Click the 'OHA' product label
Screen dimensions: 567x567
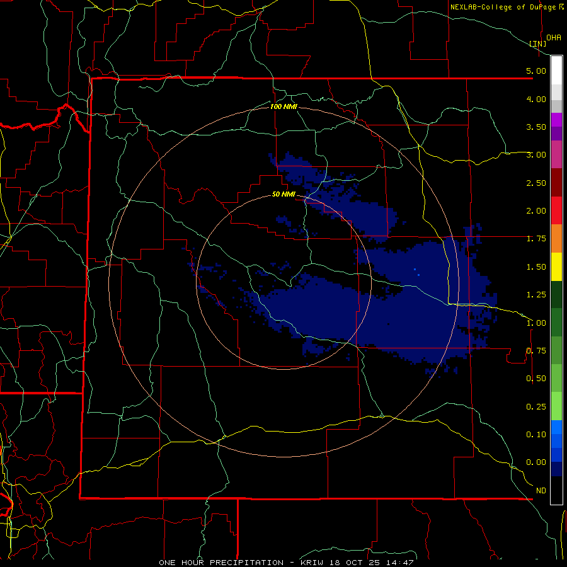(x=554, y=38)
